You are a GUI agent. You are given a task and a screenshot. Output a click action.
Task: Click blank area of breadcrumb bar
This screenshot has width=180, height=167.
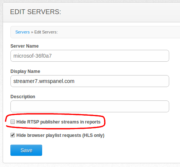point(118,32)
